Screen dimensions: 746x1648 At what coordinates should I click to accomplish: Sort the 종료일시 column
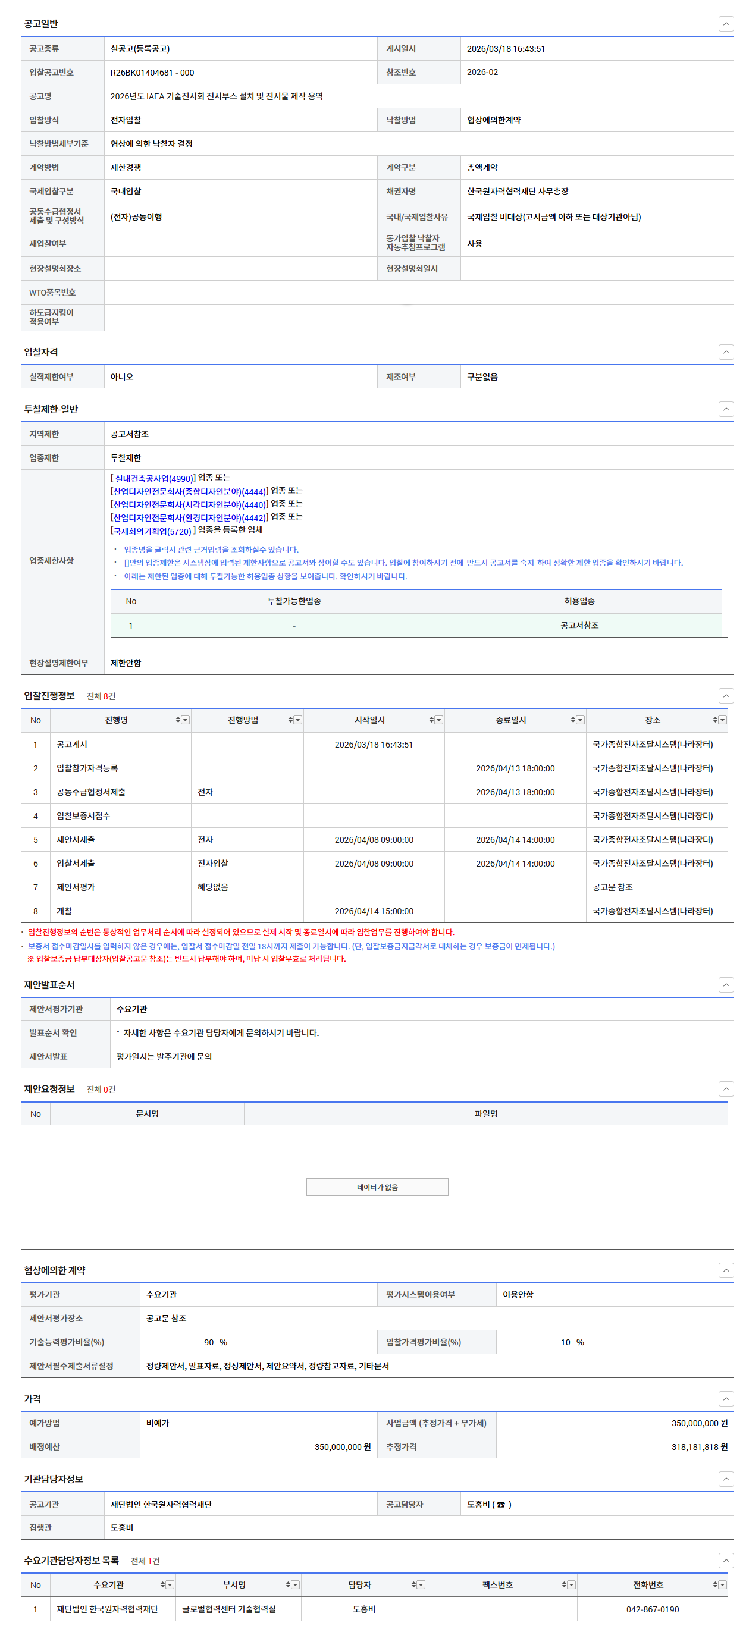click(x=573, y=720)
